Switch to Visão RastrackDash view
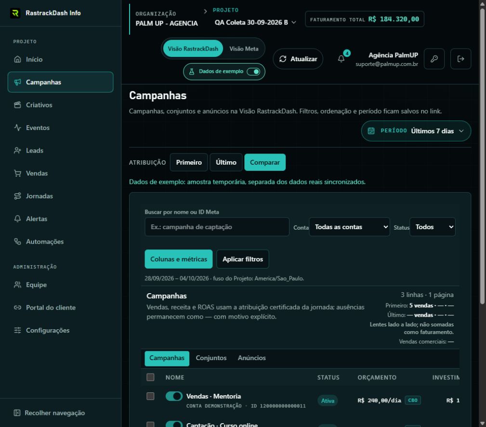This screenshot has height=427, width=486. pyautogui.click(x=193, y=49)
